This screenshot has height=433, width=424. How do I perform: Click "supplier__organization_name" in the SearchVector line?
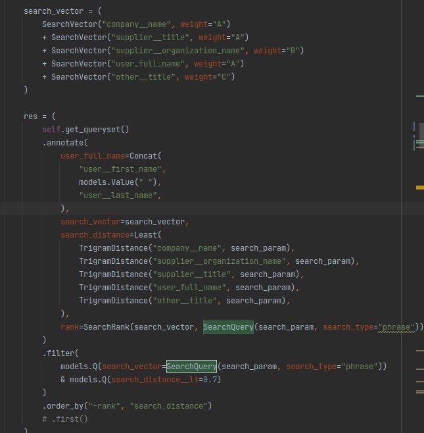(178, 51)
